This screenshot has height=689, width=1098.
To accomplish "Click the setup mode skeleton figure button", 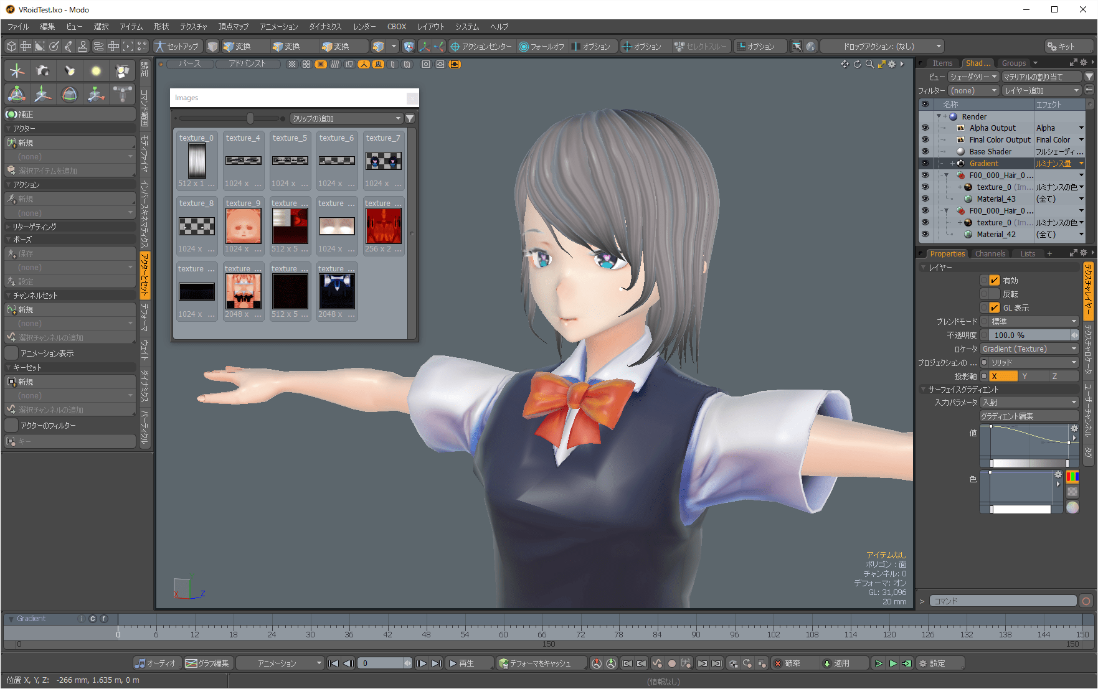I will [177, 46].
